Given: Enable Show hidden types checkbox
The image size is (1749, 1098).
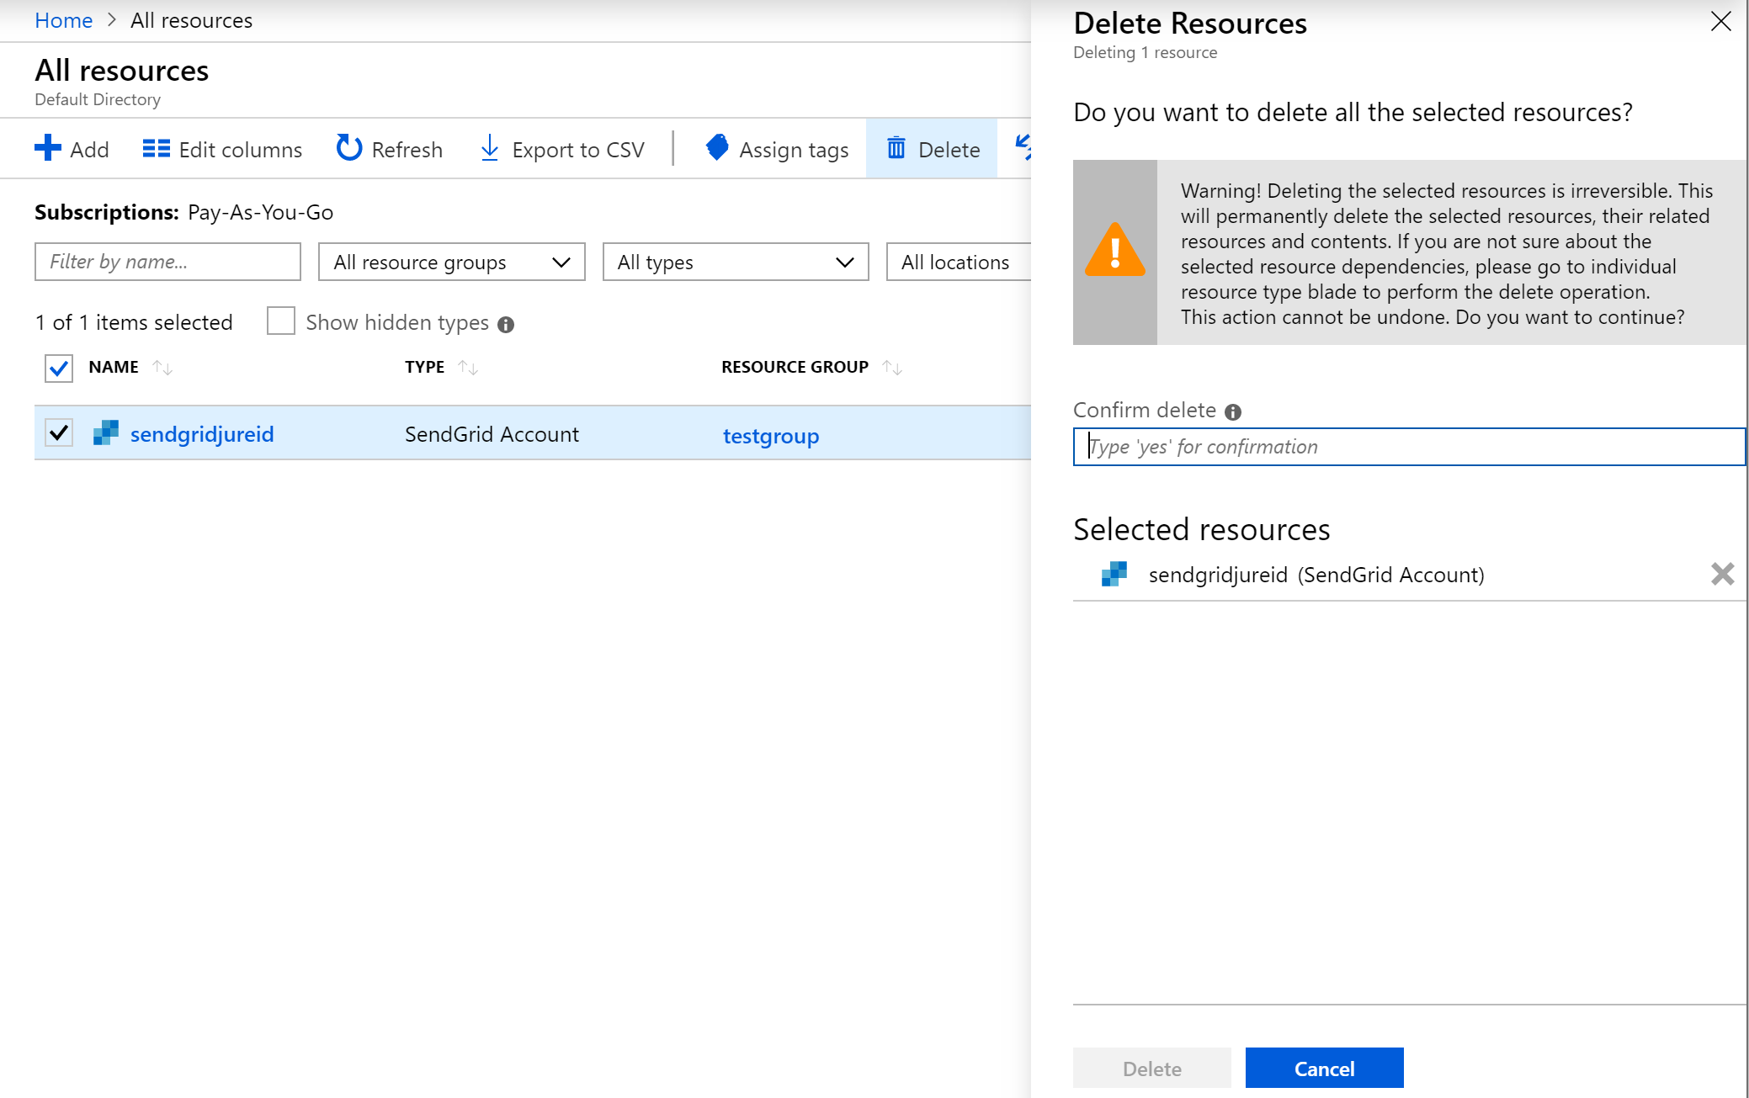Looking at the screenshot, I should click(281, 322).
